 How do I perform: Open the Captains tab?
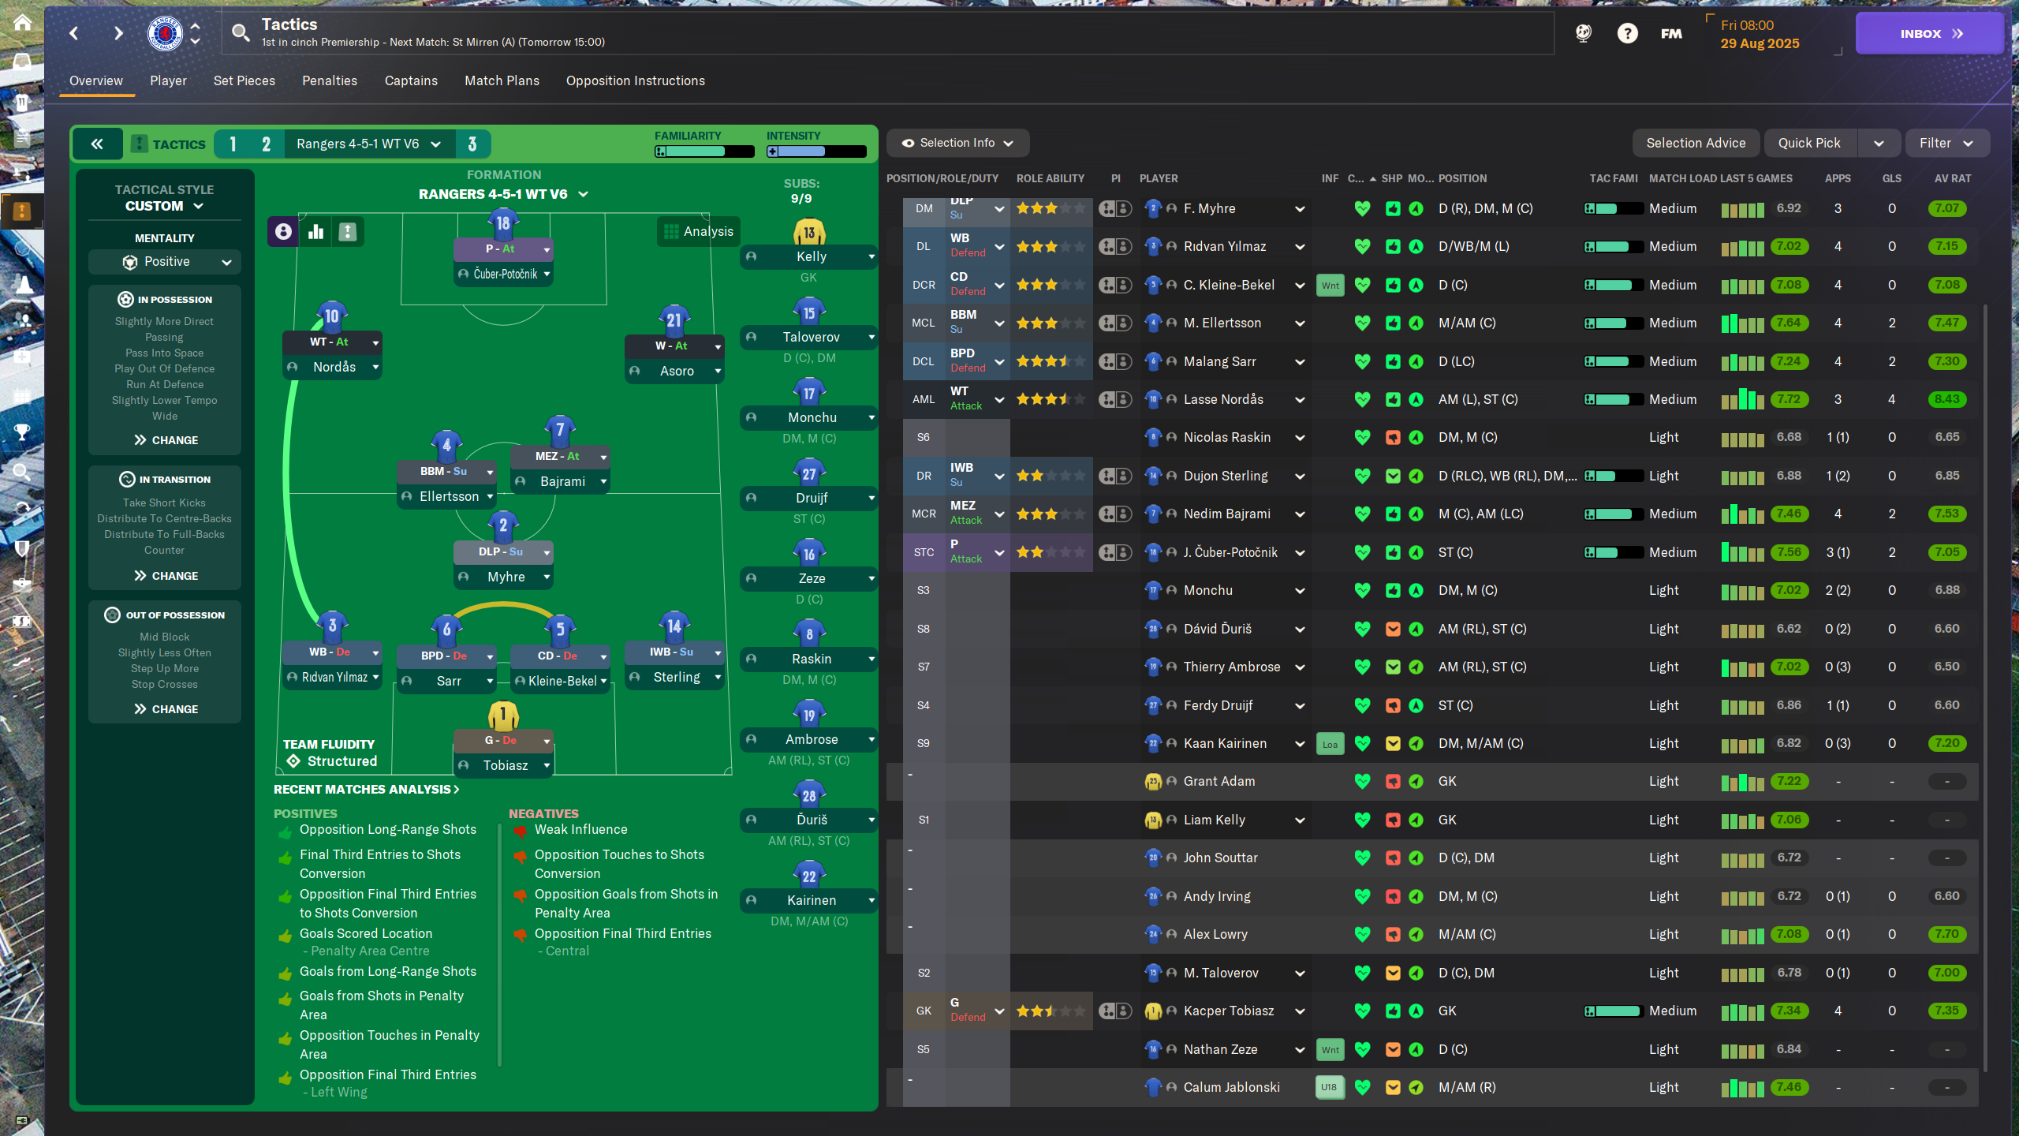click(411, 80)
